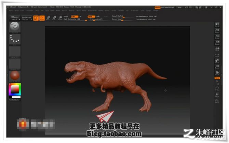This screenshot has width=229, height=143.
Task: Click the right shelf Scale view icon
Action: coord(217,67)
